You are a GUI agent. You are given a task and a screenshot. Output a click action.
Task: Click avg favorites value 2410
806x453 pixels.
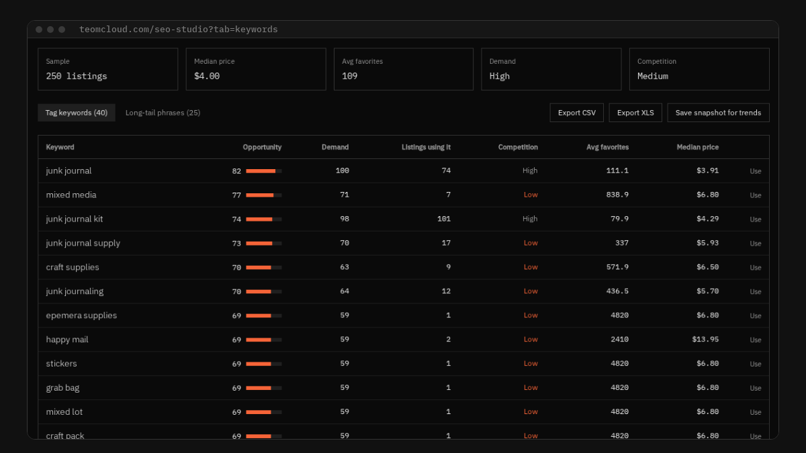pyautogui.click(x=619, y=340)
